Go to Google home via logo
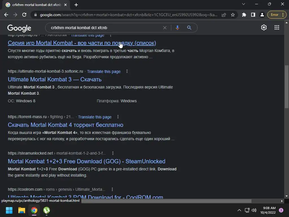The width and height of the screenshot is (289, 217). point(19,28)
